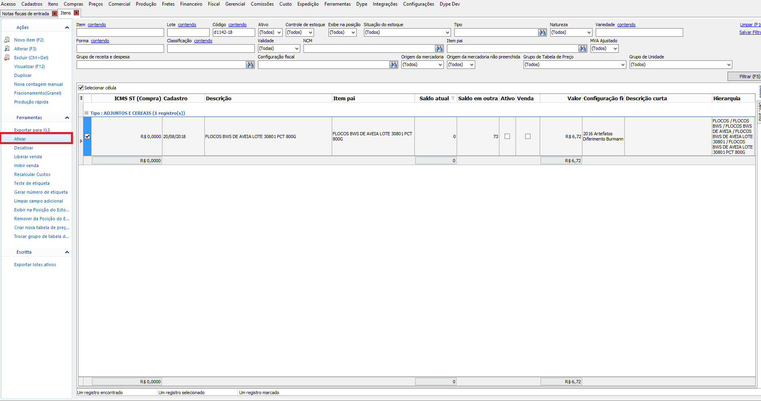Close the Notas fiscais de entrada tab

click(x=54, y=14)
